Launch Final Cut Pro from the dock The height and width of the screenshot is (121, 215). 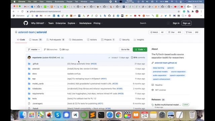point(127,115)
